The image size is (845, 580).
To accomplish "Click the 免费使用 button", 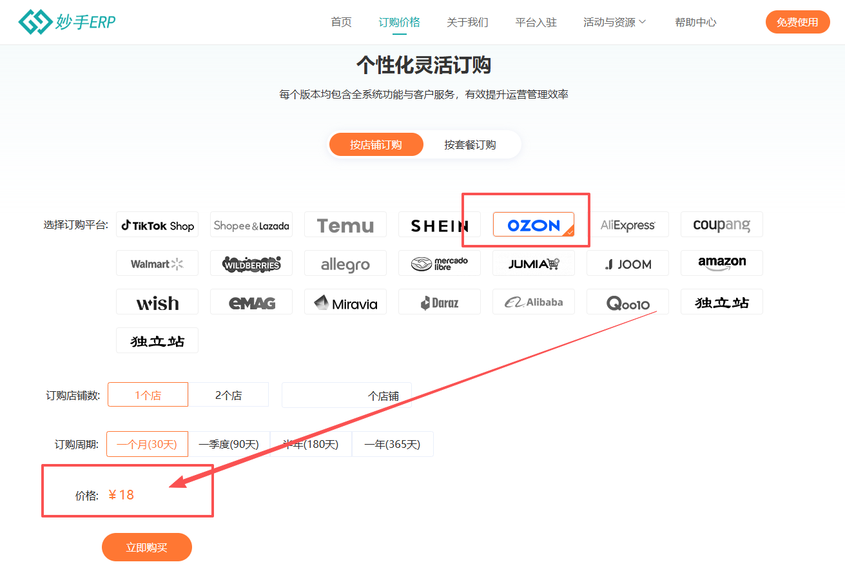I will pyautogui.click(x=797, y=22).
